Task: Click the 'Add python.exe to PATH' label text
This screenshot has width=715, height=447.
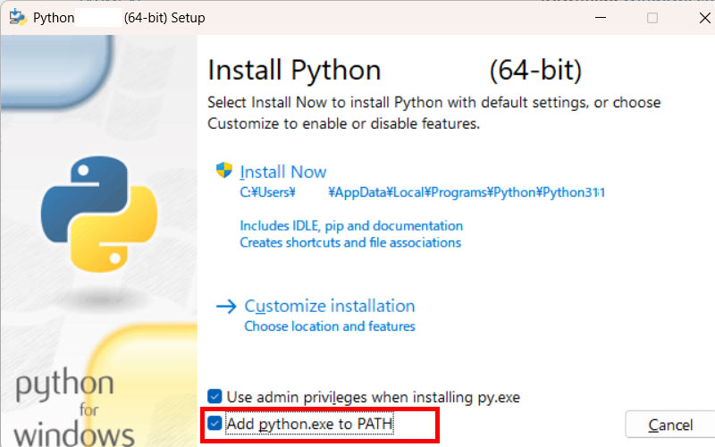Action: (309, 423)
